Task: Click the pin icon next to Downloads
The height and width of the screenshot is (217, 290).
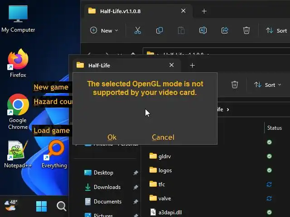Action: click(136, 187)
